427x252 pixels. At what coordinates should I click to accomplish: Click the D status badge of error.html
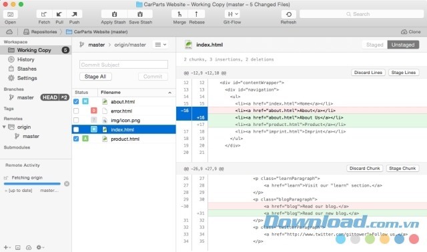pos(93,111)
